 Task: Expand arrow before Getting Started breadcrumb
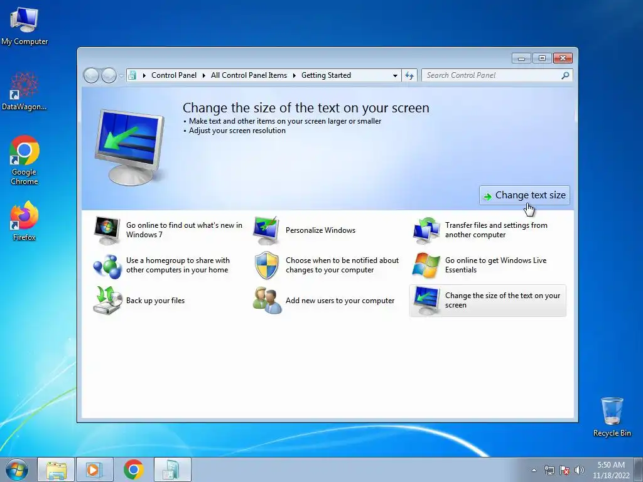pyautogui.click(x=294, y=75)
